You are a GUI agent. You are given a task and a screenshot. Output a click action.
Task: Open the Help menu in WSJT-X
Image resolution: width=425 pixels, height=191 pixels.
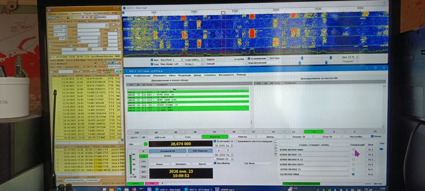click(241, 75)
